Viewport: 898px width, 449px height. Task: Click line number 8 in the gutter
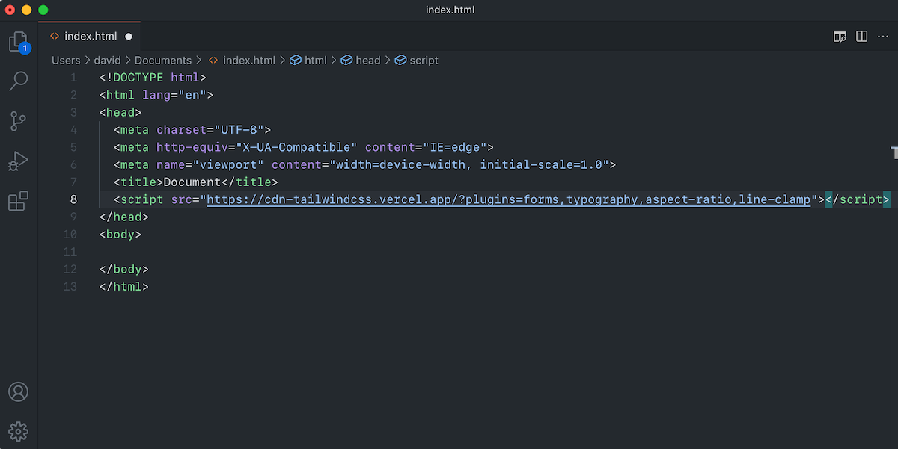click(x=73, y=199)
